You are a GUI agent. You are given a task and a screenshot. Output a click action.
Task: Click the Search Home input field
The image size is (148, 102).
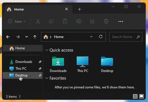point(126,37)
